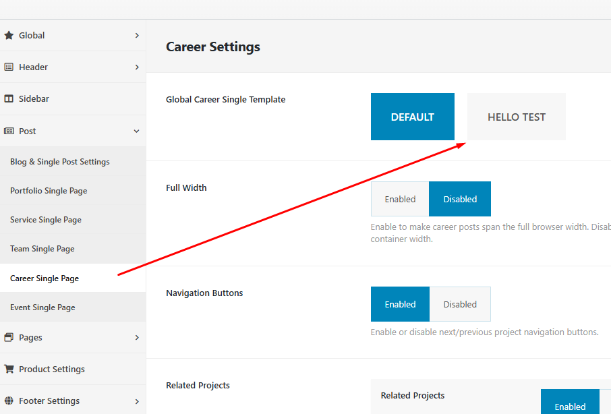The width and height of the screenshot is (611, 414).
Task: Click the Product Settings cart icon
Action: click(9, 369)
